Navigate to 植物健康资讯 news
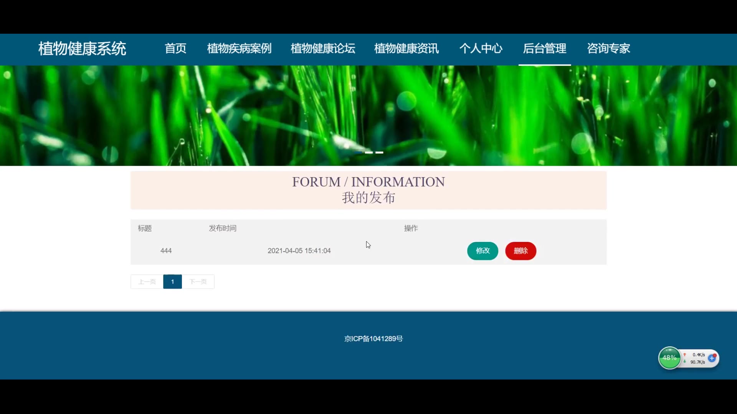 (x=407, y=49)
